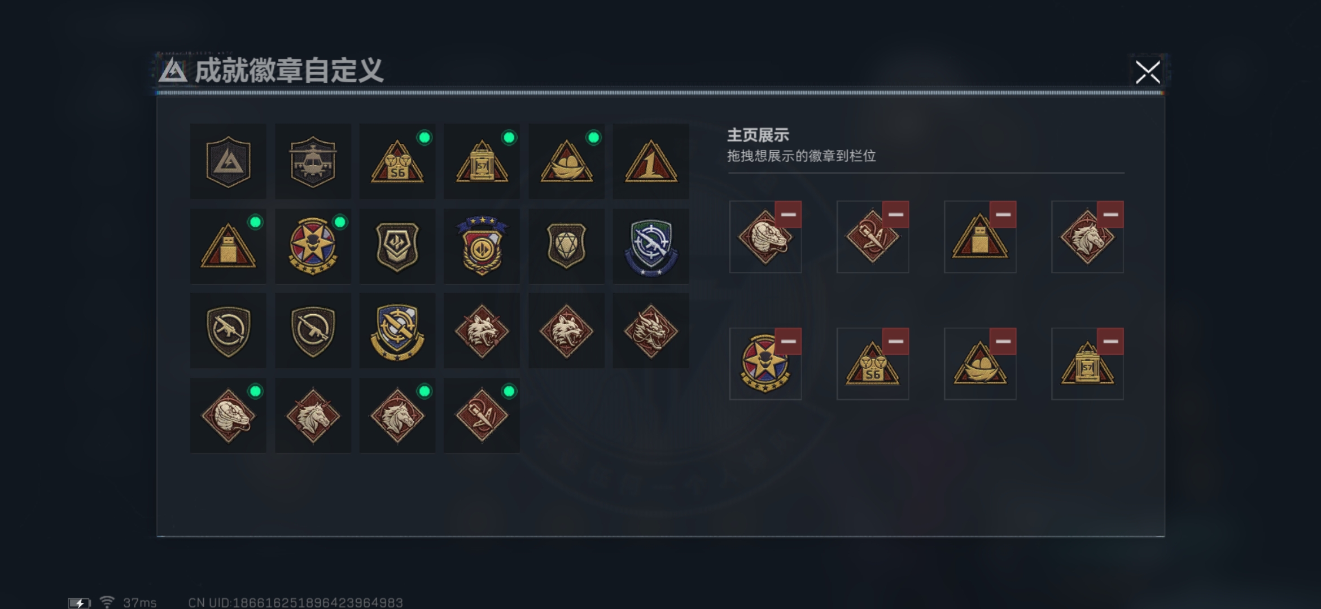Select the star-ribbon crest badge with stars on top

(482, 246)
